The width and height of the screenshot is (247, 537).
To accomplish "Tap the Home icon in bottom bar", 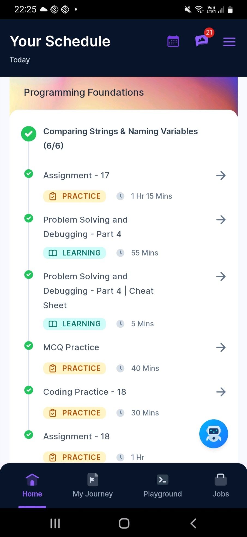I will click(32, 480).
